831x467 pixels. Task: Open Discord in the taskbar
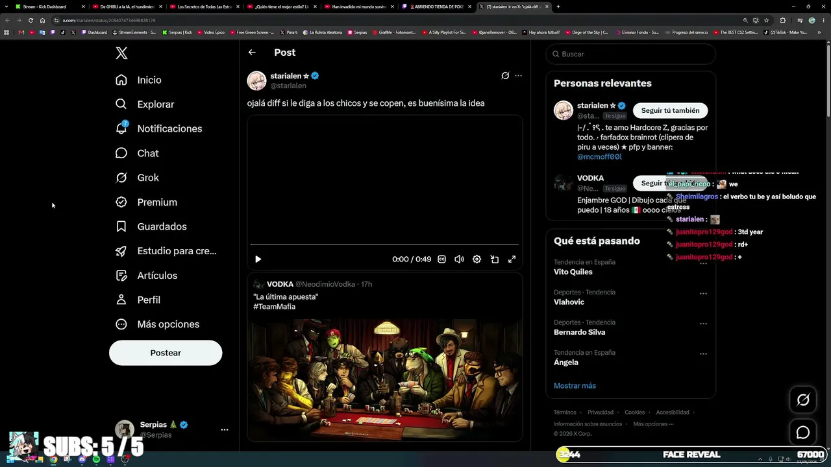click(82, 459)
